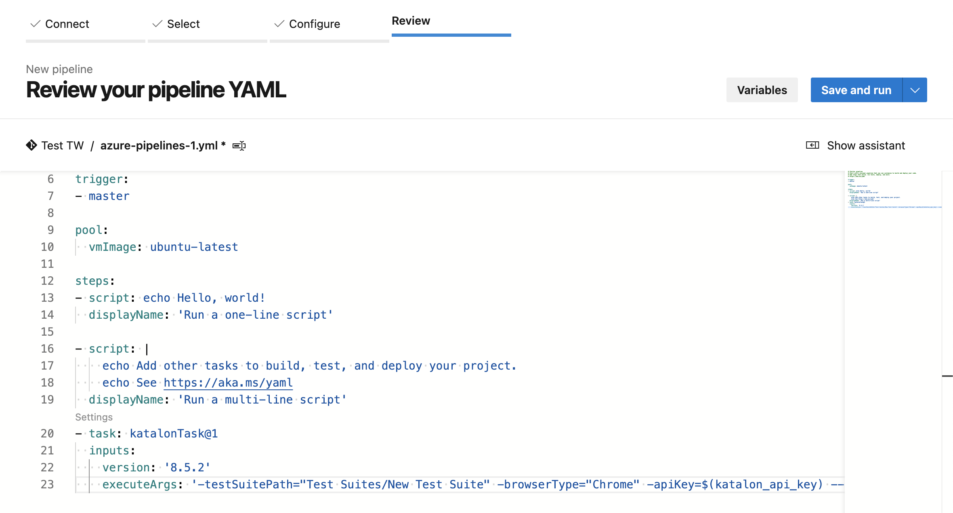Click the git repository icon before Test TW

(31, 145)
